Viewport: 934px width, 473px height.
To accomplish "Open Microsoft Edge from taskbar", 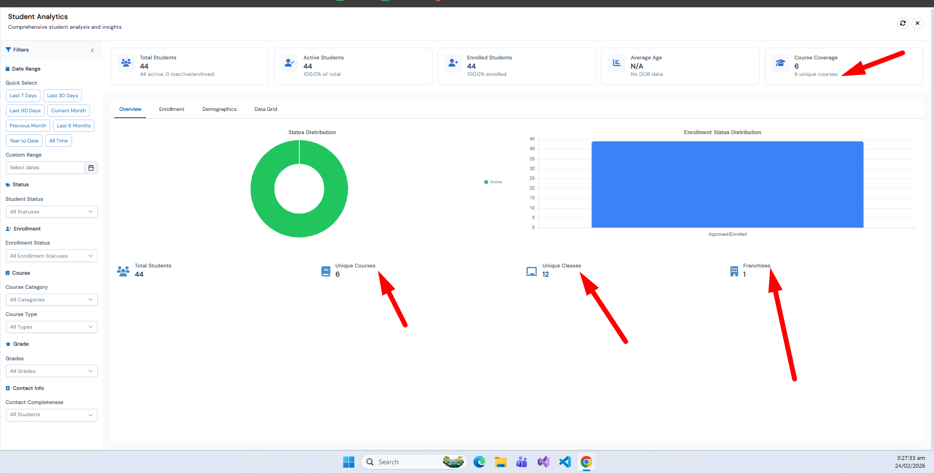I will [x=479, y=462].
